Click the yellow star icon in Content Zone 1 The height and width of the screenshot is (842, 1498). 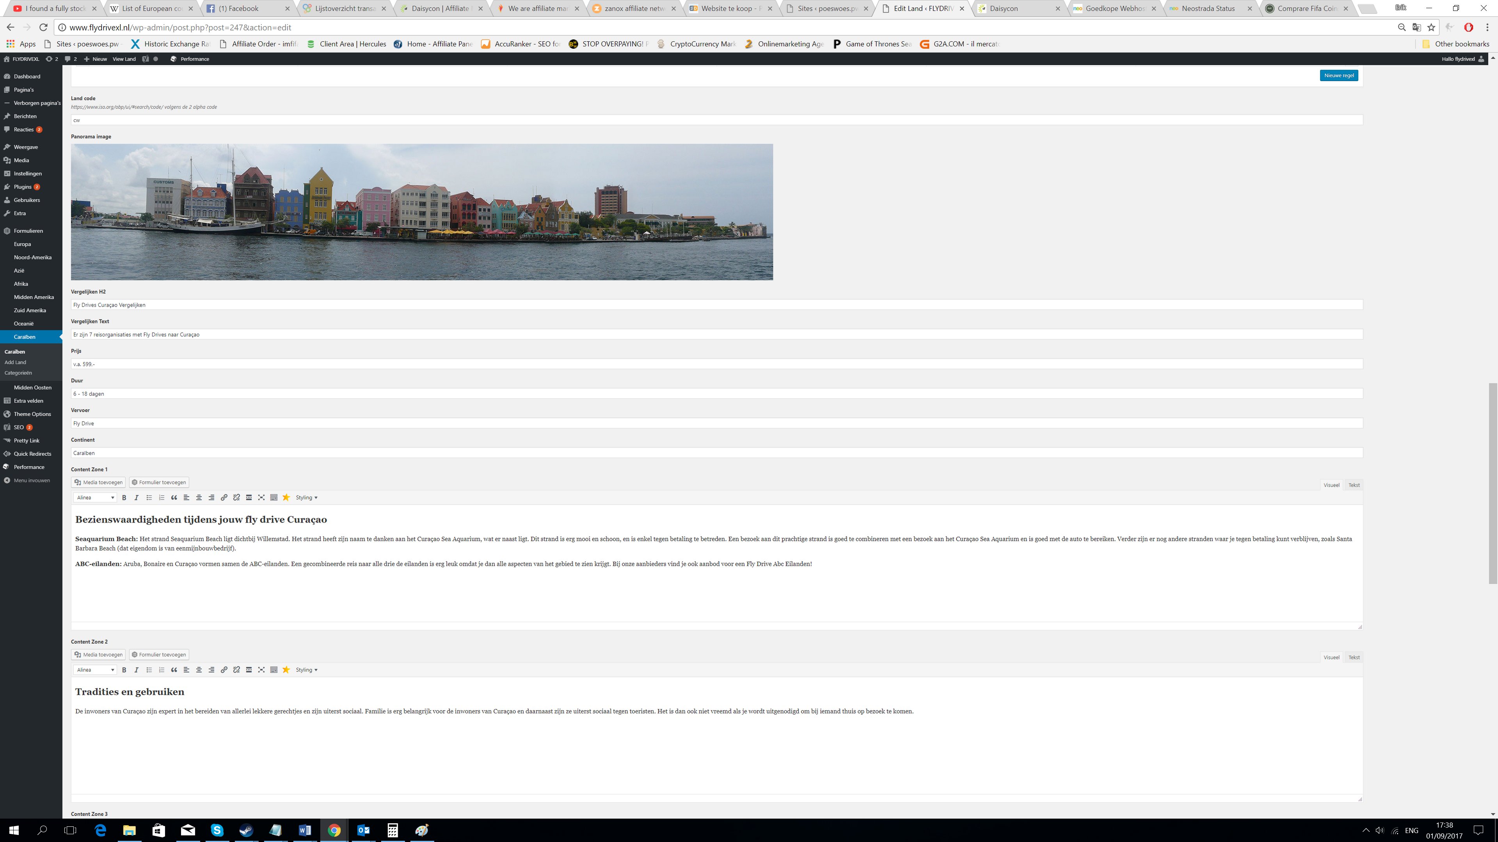286,497
